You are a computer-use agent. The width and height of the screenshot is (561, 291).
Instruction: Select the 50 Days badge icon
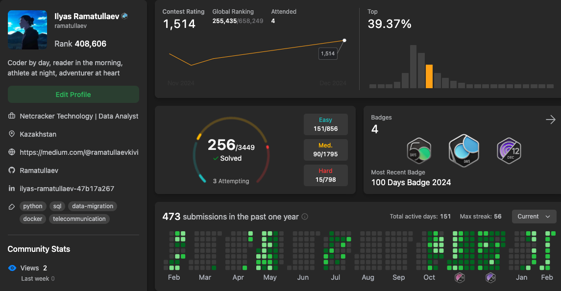point(418,151)
